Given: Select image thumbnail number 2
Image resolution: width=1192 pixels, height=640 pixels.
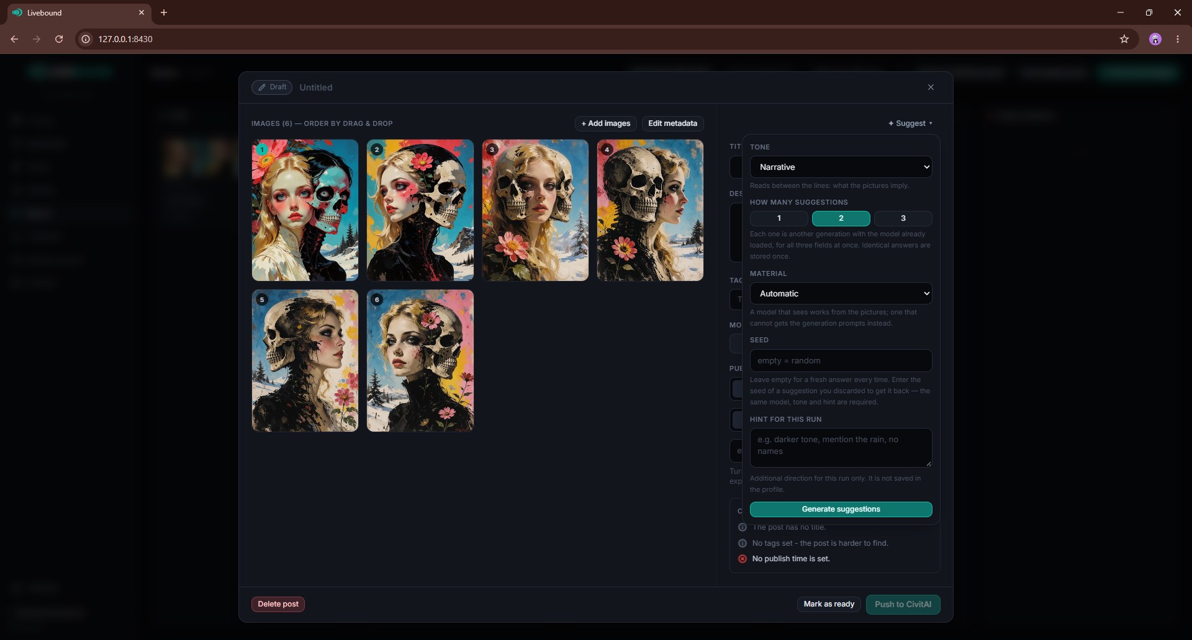Looking at the screenshot, I should [420, 210].
